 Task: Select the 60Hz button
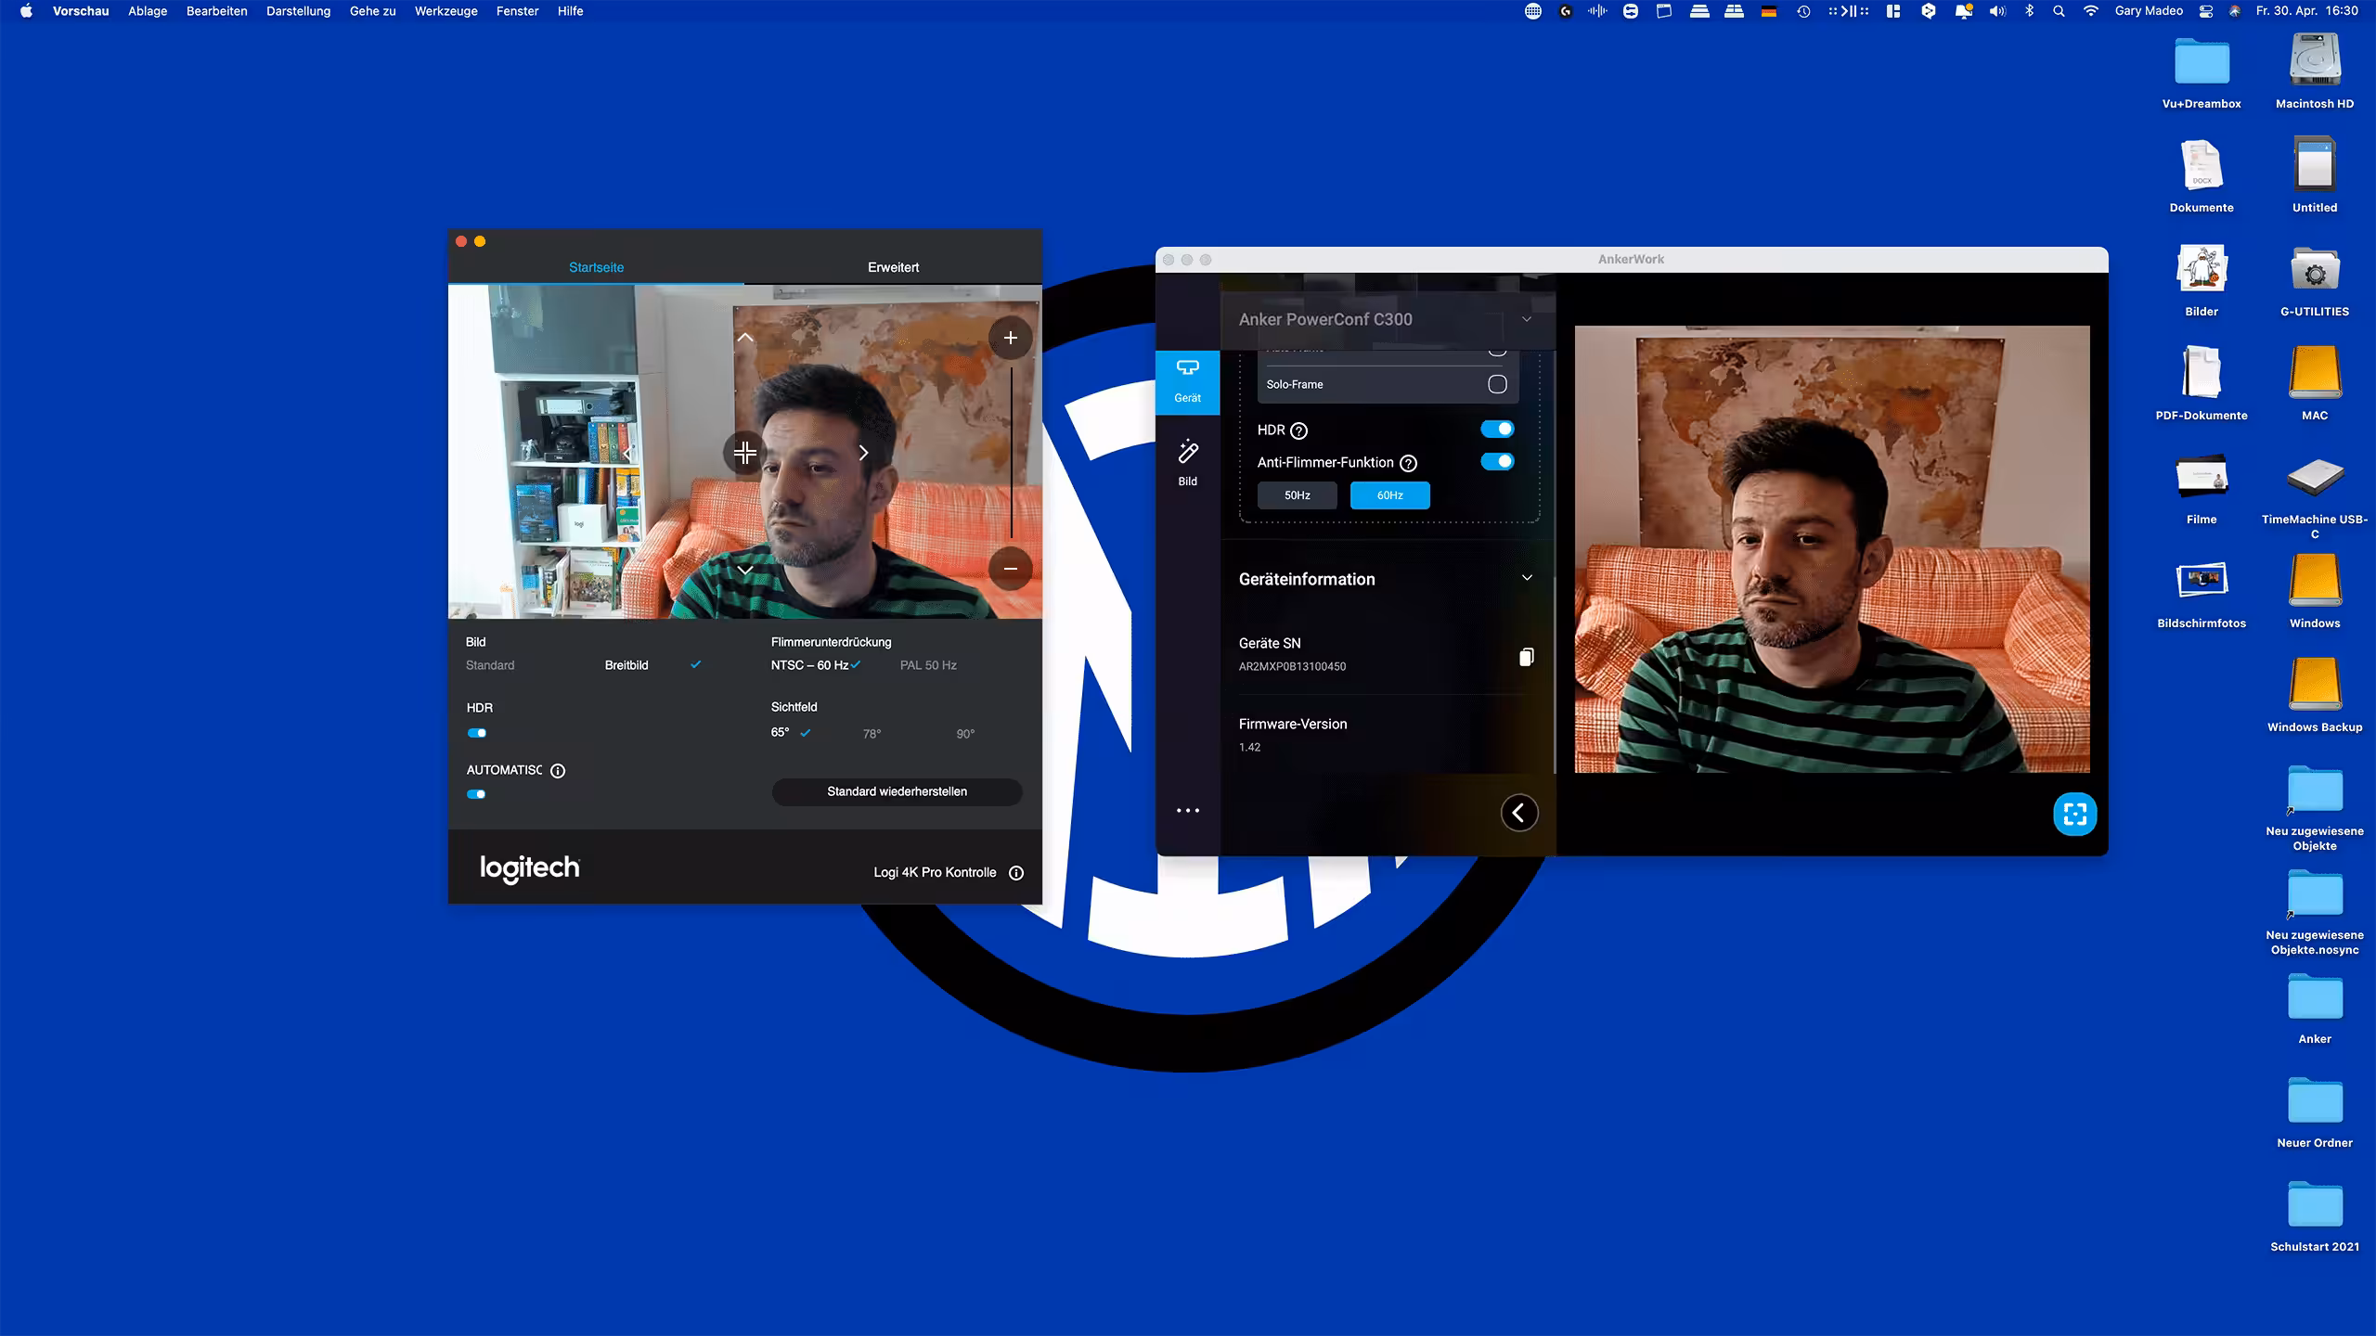point(1389,495)
